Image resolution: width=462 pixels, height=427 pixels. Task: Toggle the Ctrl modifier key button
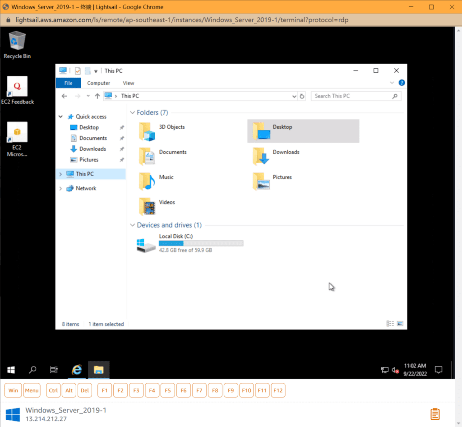pos(53,390)
